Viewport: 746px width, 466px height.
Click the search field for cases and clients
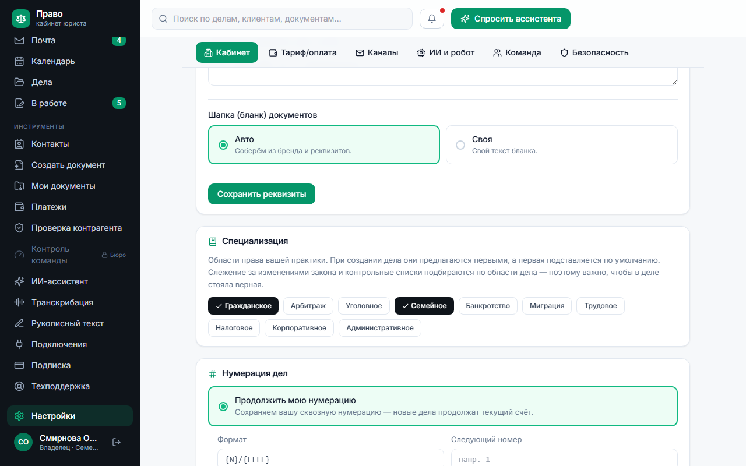pyautogui.click(x=282, y=19)
